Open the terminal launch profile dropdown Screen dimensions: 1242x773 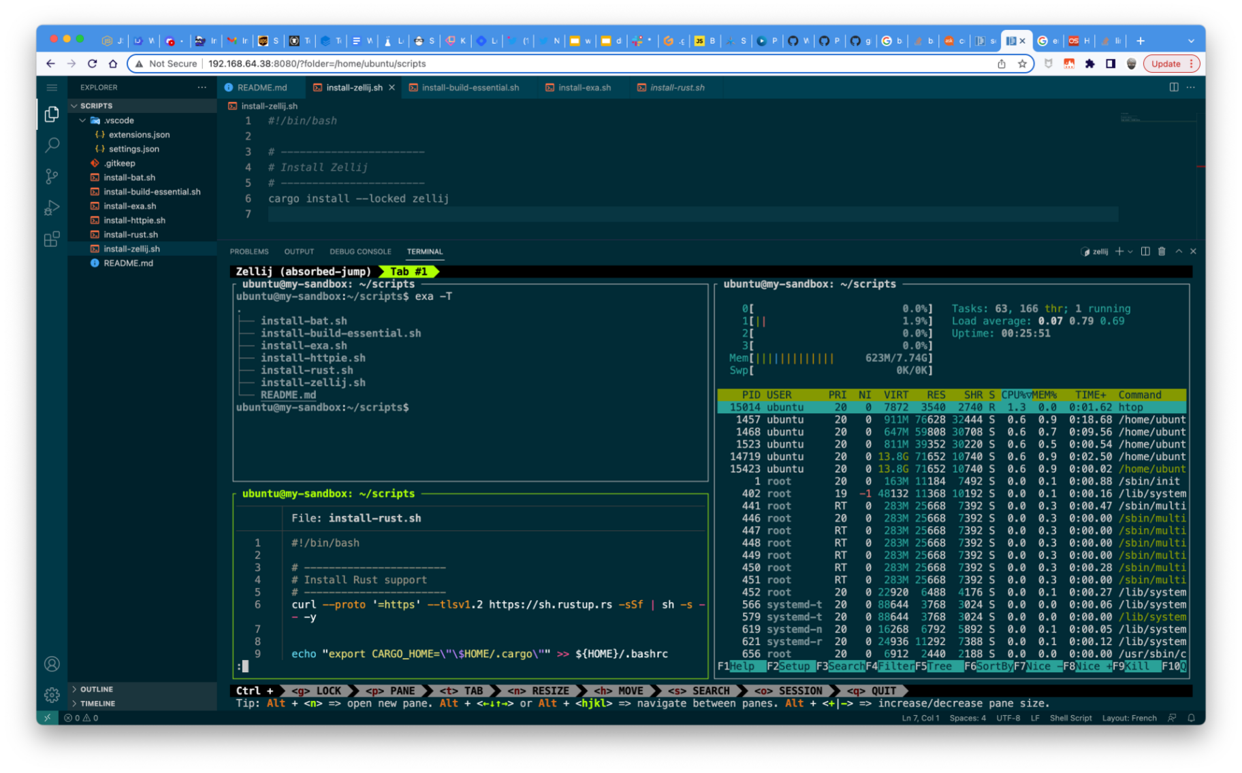[x=1130, y=251]
